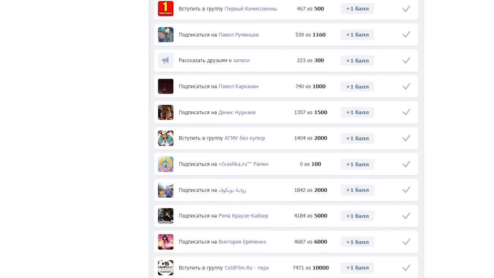The image size is (494, 278).
Task: Click +1 балл for ColdFilm.Ru group
Action: tap(357, 268)
